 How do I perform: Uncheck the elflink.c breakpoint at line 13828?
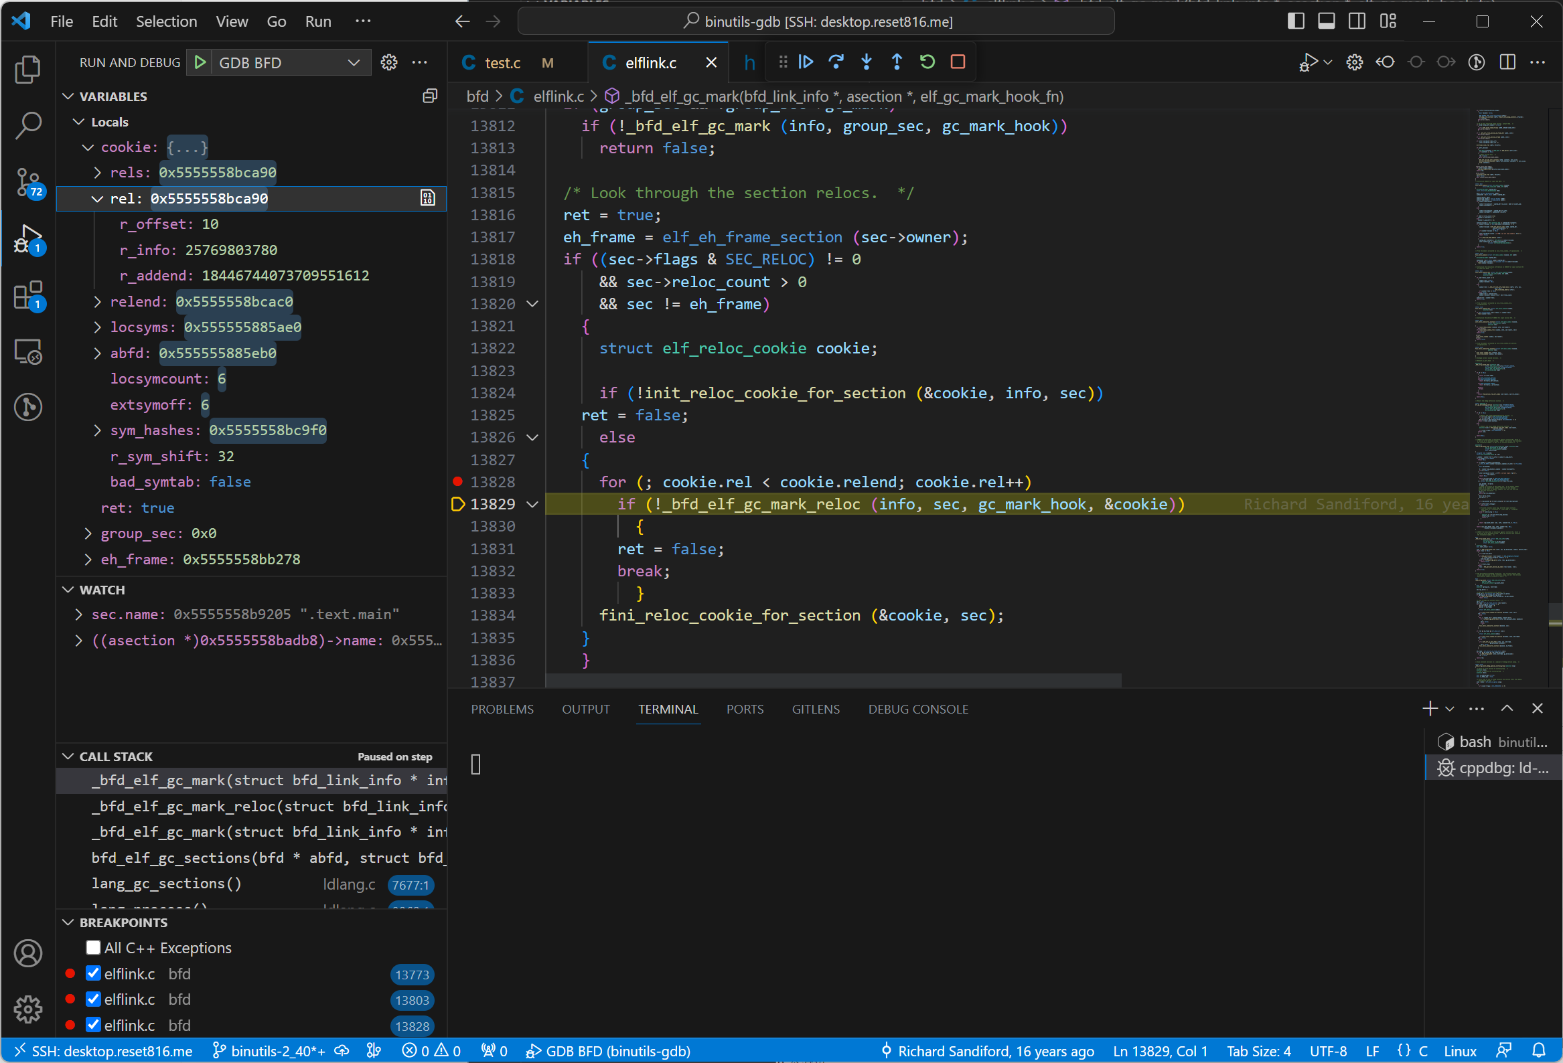tap(94, 1026)
